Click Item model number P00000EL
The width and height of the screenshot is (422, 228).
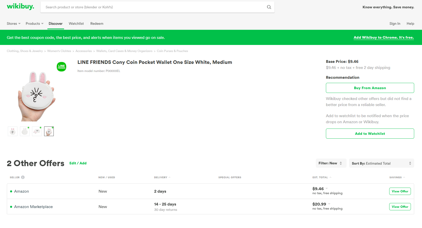[99, 71]
